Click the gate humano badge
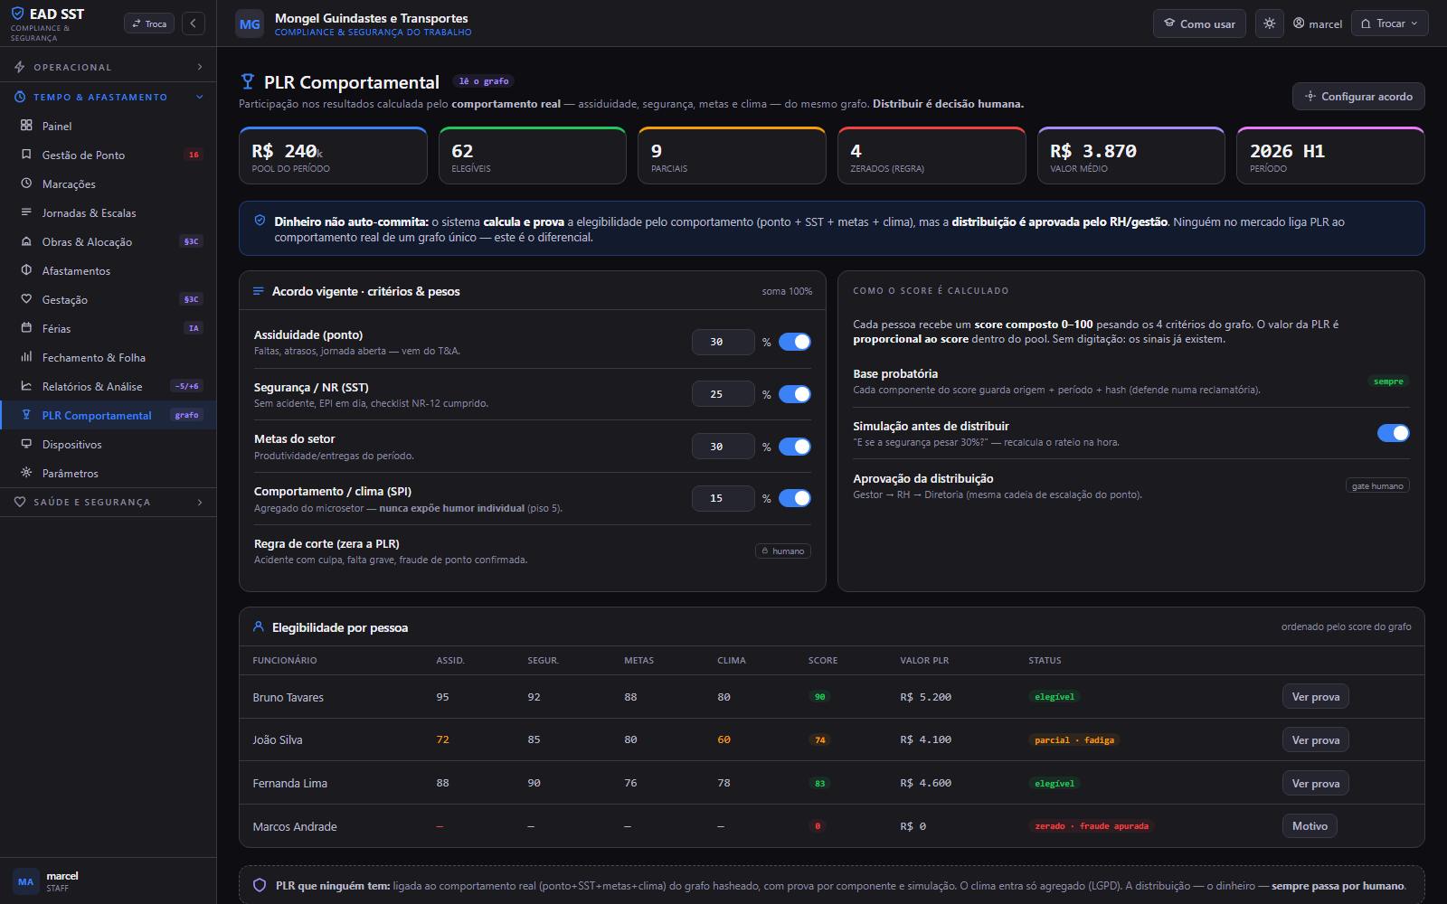Viewport: 1447px width, 904px height. pyautogui.click(x=1377, y=485)
